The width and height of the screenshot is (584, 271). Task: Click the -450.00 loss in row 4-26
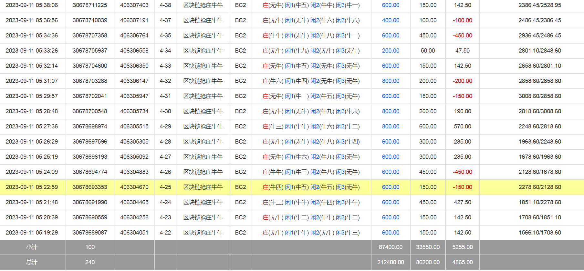tap(462, 172)
